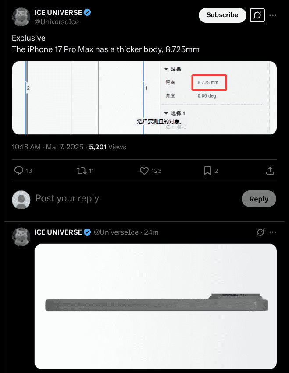
Task: Click the ICE UNIVERSE avatar on the 24m reply
Action: (21, 236)
